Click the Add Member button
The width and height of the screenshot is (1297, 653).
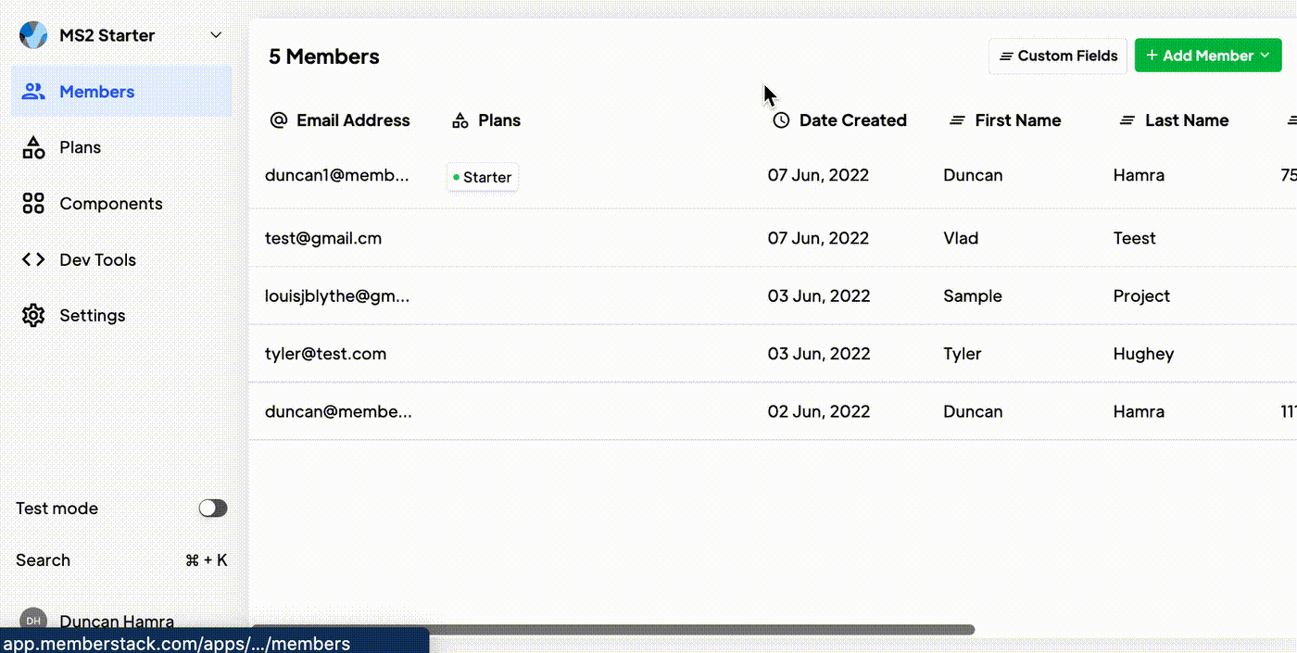click(1208, 56)
